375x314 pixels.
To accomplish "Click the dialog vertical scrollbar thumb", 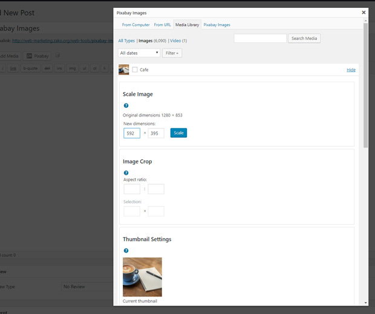I will click(x=365, y=85).
